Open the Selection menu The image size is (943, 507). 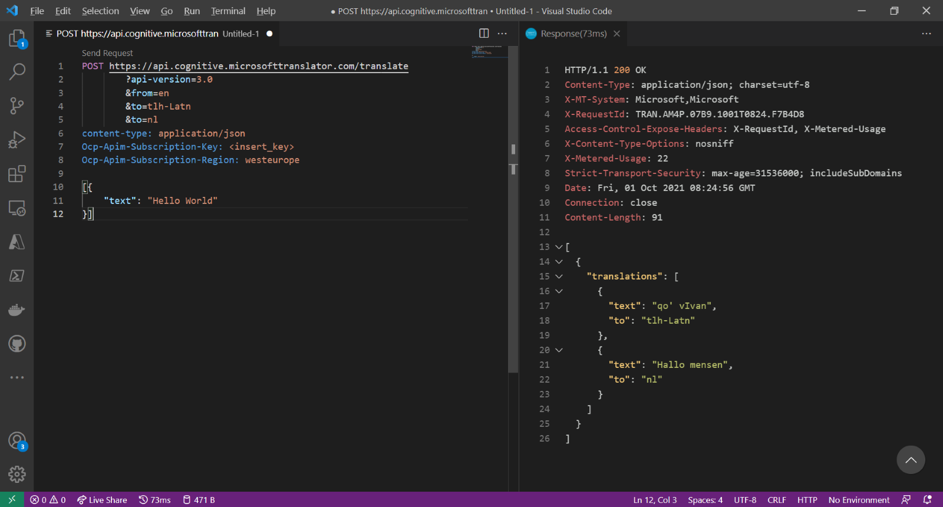pyautogui.click(x=100, y=11)
